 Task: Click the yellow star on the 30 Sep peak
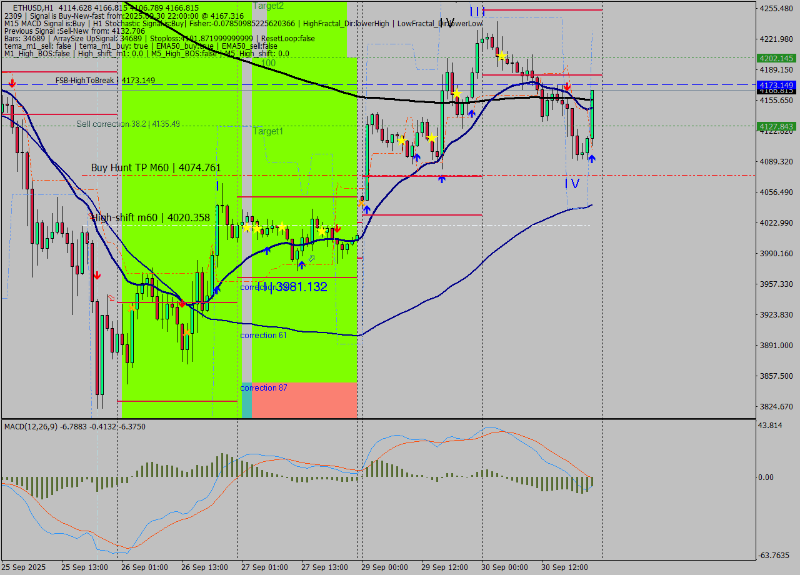coord(501,56)
